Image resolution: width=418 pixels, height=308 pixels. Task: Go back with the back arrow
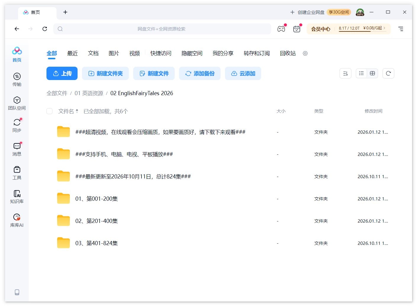pyautogui.click(x=17, y=29)
